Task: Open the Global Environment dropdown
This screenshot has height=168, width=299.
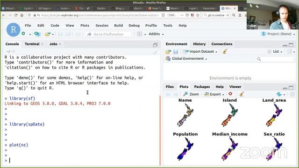Action: pos(186,59)
